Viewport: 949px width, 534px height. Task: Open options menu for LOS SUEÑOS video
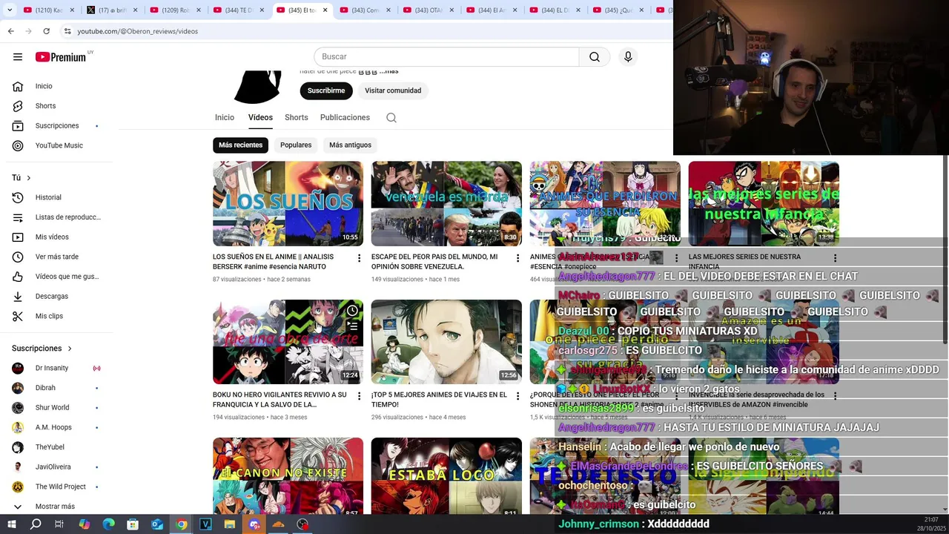pyautogui.click(x=359, y=258)
